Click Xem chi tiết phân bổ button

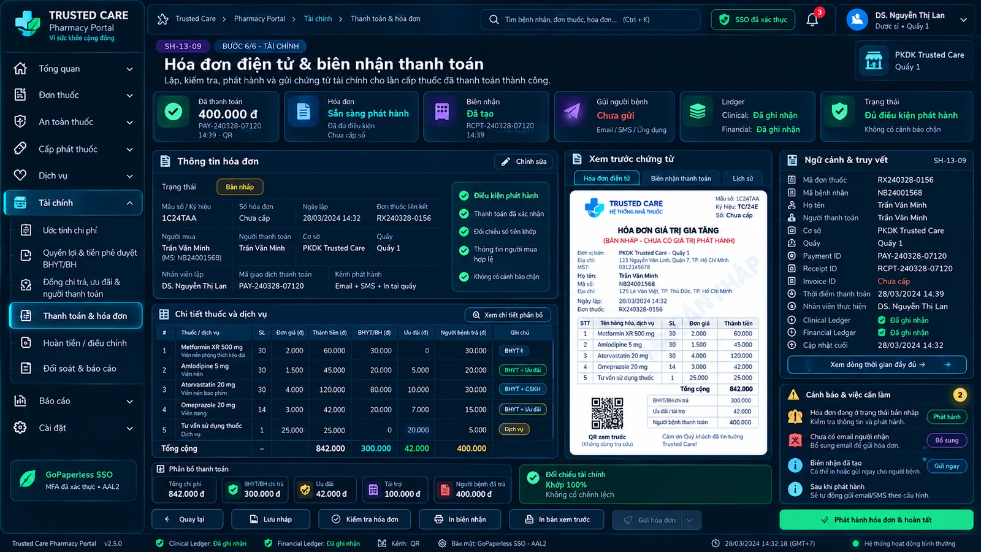pyautogui.click(x=508, y=315)
